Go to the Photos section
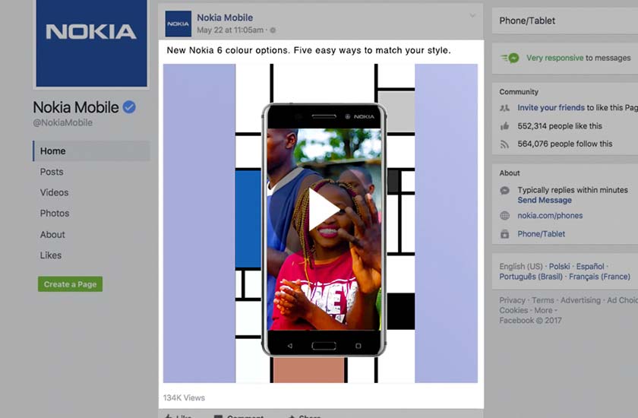This screenshot has height=418, width=638. 55,214
